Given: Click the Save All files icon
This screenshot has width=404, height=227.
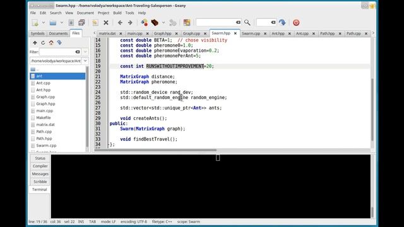Looking at the screenshot, I should click(81, 23).
